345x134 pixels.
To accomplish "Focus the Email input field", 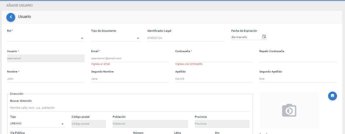I will [130, 58].
